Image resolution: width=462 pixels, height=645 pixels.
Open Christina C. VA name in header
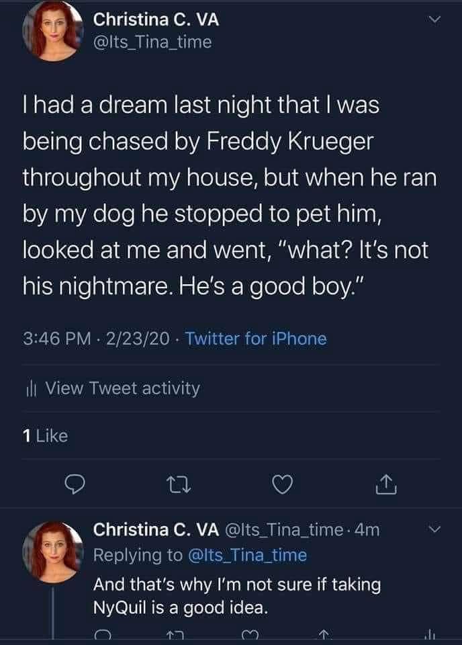click(x=156, y=20)
